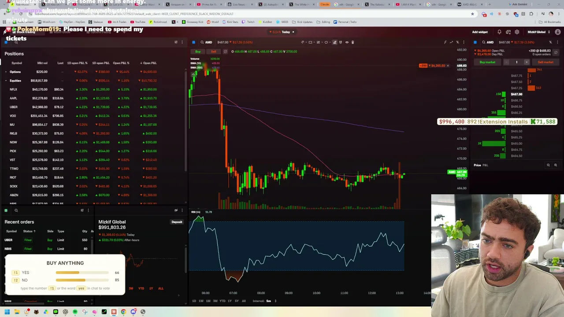Screen dimensions: 564x317
Task: Open Windows Start menu
Action: [x=7, y=312]
